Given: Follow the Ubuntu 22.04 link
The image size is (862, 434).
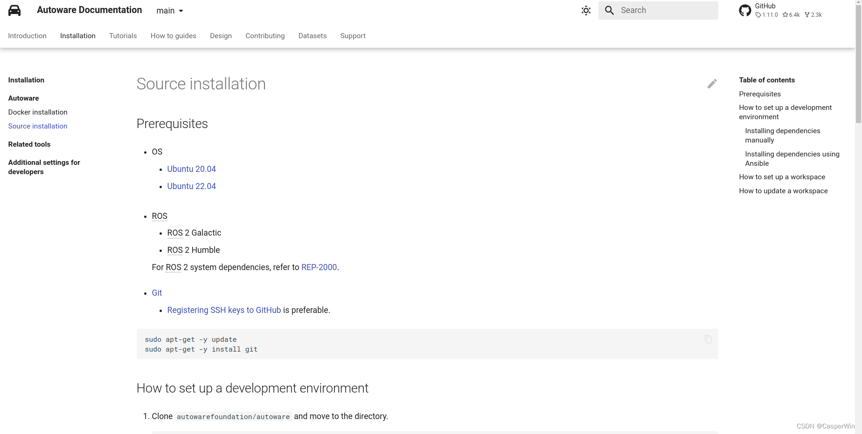Looking at the screenshot, I should 191,186.
